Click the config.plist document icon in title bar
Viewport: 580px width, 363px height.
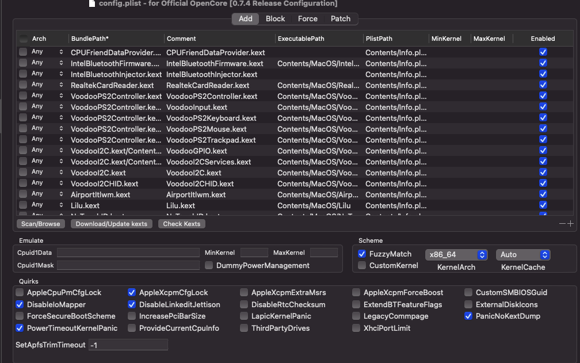(x=92, y=3)
